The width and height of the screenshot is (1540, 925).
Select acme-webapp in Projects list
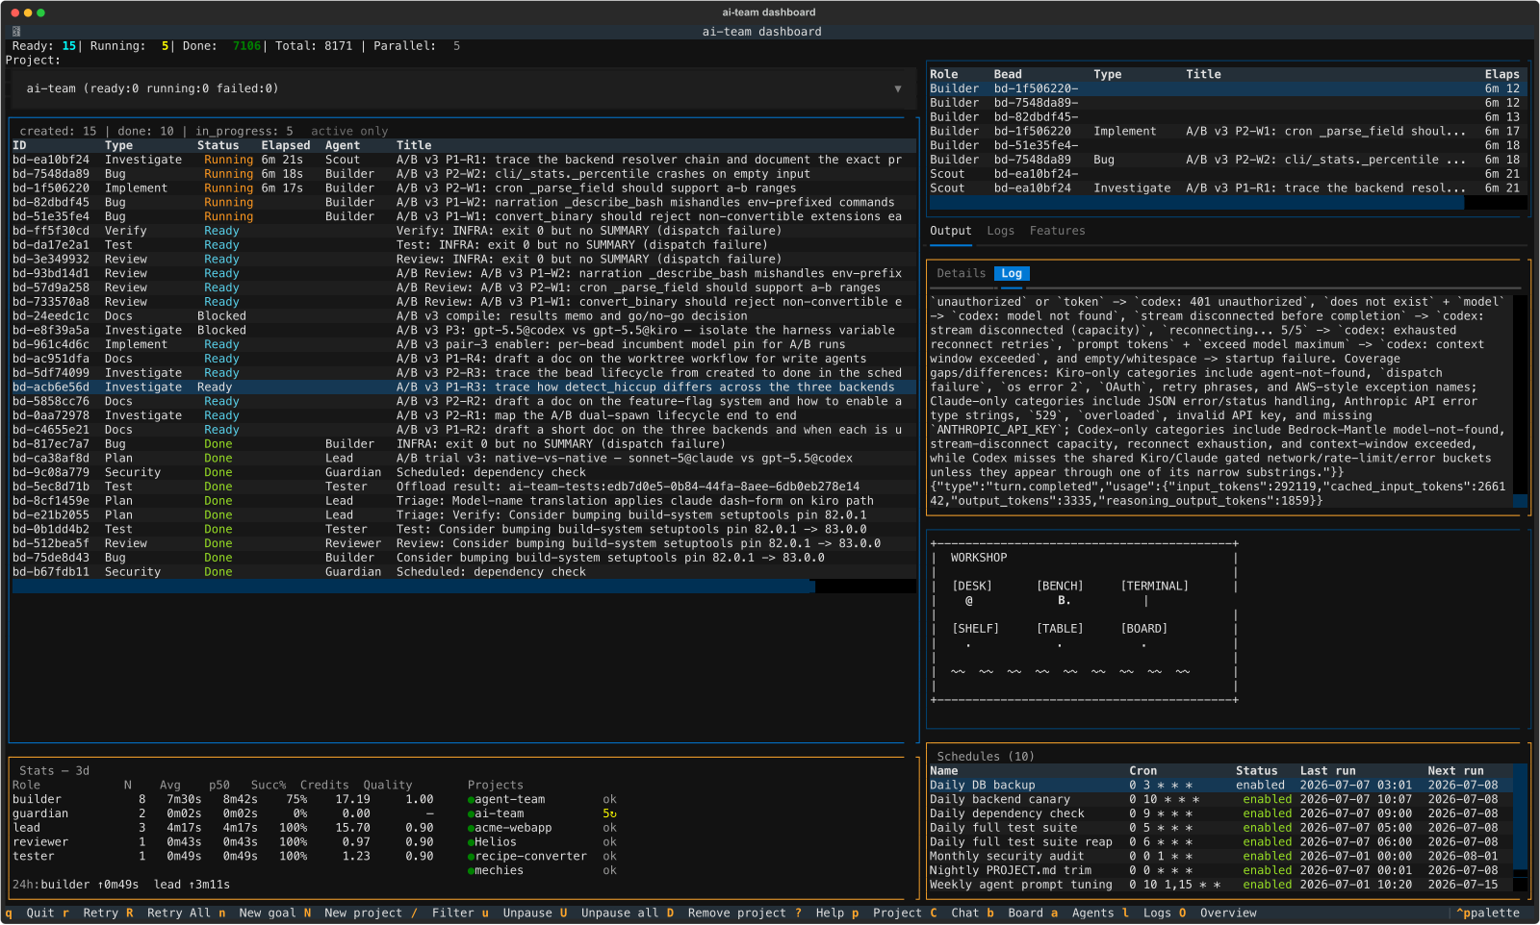[513, 828]
